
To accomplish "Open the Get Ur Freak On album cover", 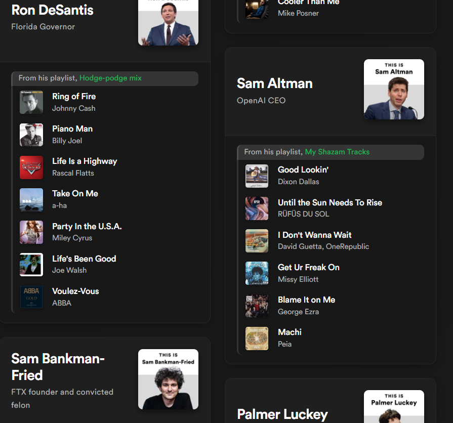I will tap(257, 273).
